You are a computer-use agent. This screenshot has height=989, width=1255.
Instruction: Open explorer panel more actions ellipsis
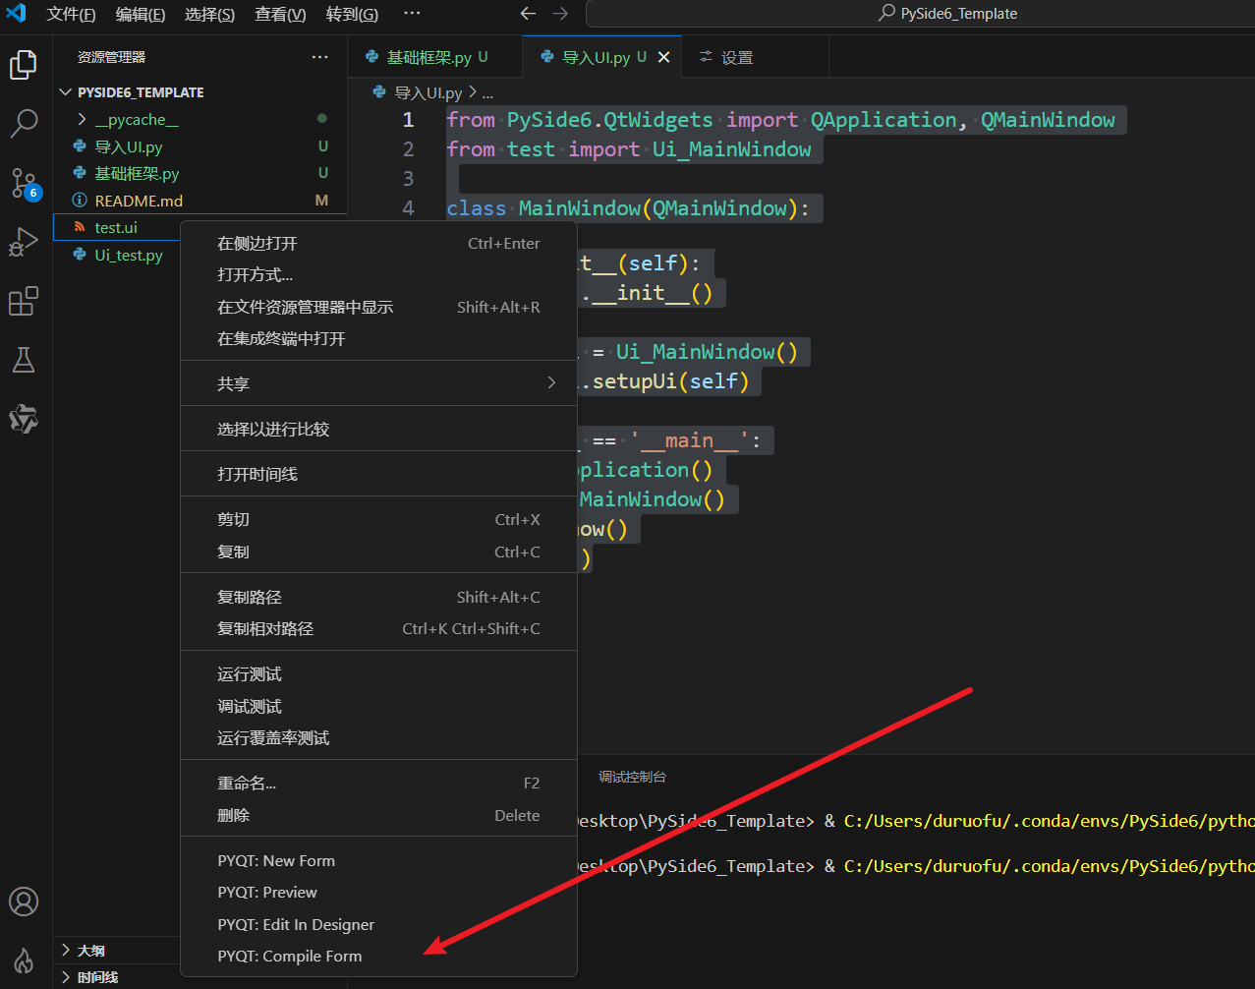pos(320,58)
